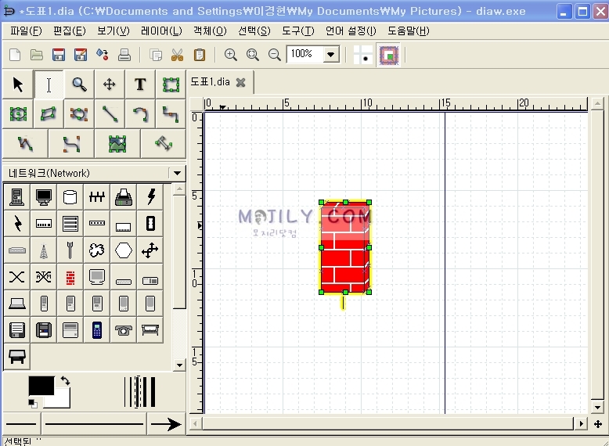609x446 pixels.
Task: Select the cloud shape in palette
Action: [x=97, y=250]
